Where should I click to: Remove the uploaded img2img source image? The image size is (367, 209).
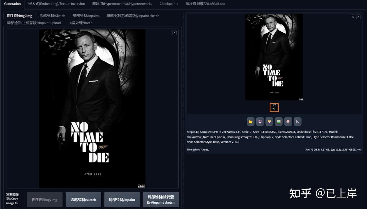(x=174, y=33)
